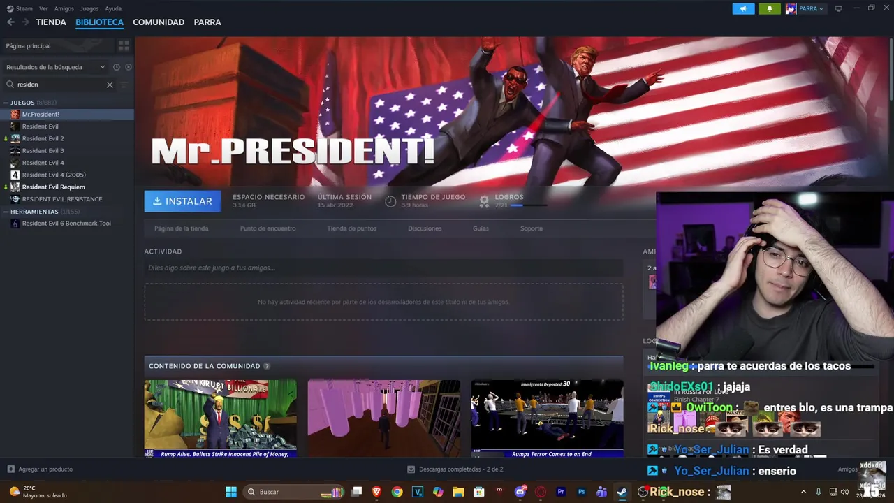Select Resident Evil Requiem entry
Screen dimensions: 894x503
click(x=53, y=187)
